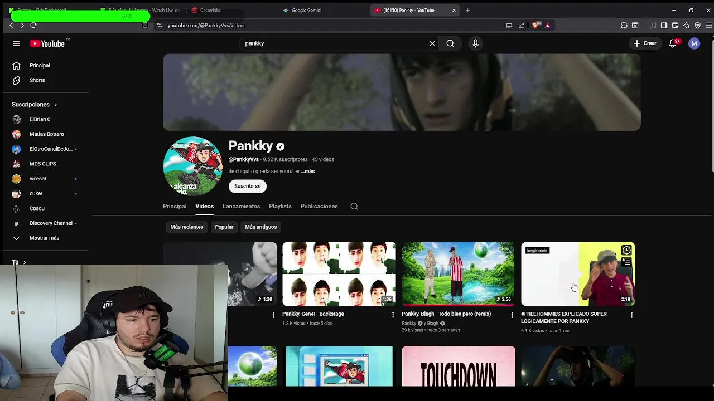This screenshot has height=401, width=714.
Task: Play #FREEHOMMIES EXPLICADO thumbnail
Action: click(x=578, y=274)
